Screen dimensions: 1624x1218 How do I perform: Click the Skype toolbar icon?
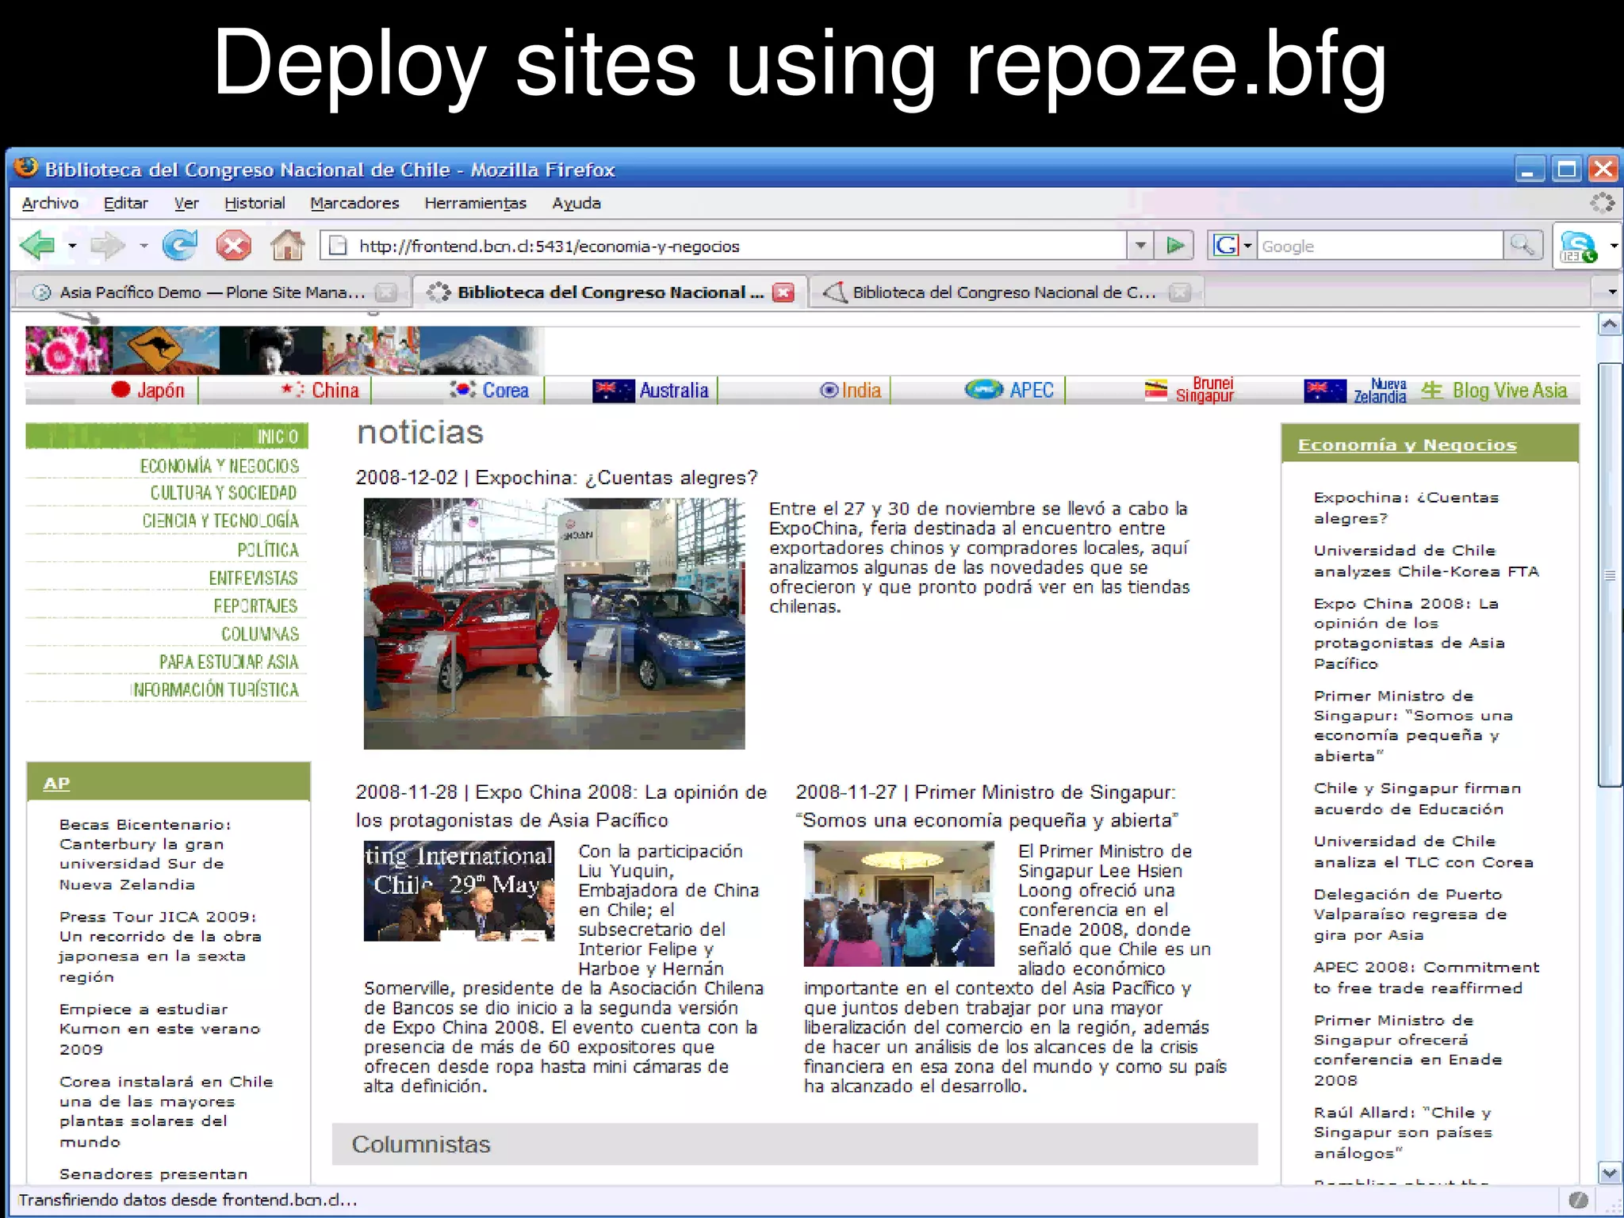tap(1577, 246)
